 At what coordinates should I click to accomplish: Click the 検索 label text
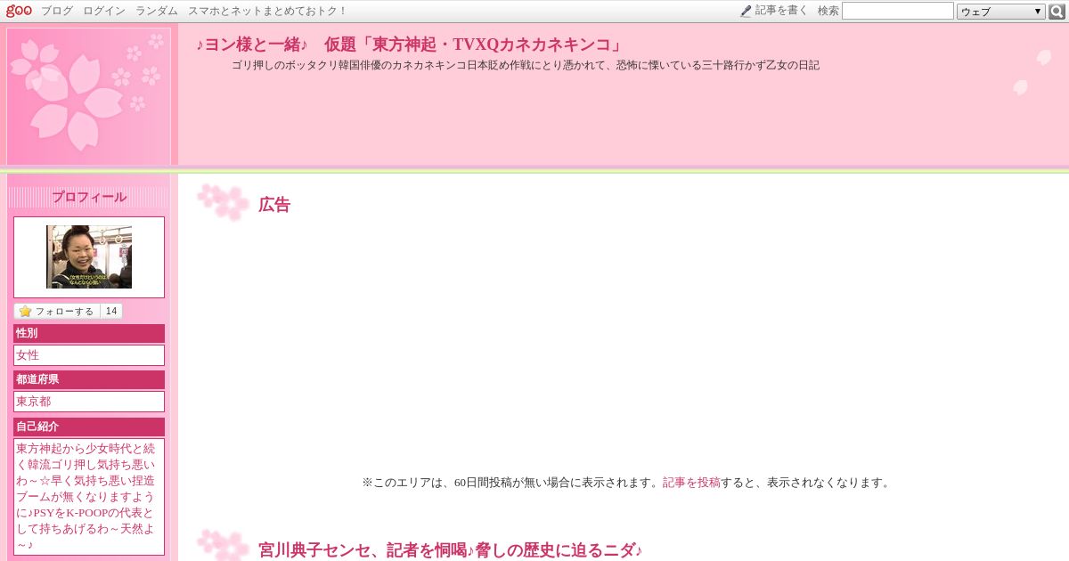coord(828,11)
